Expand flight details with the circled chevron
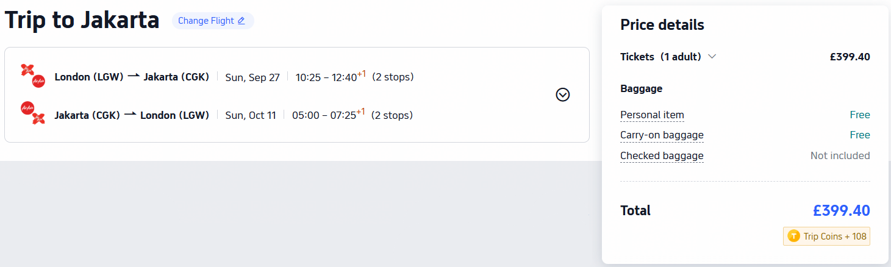The width and height of the screenshot is (891, 267). [563, 94]
